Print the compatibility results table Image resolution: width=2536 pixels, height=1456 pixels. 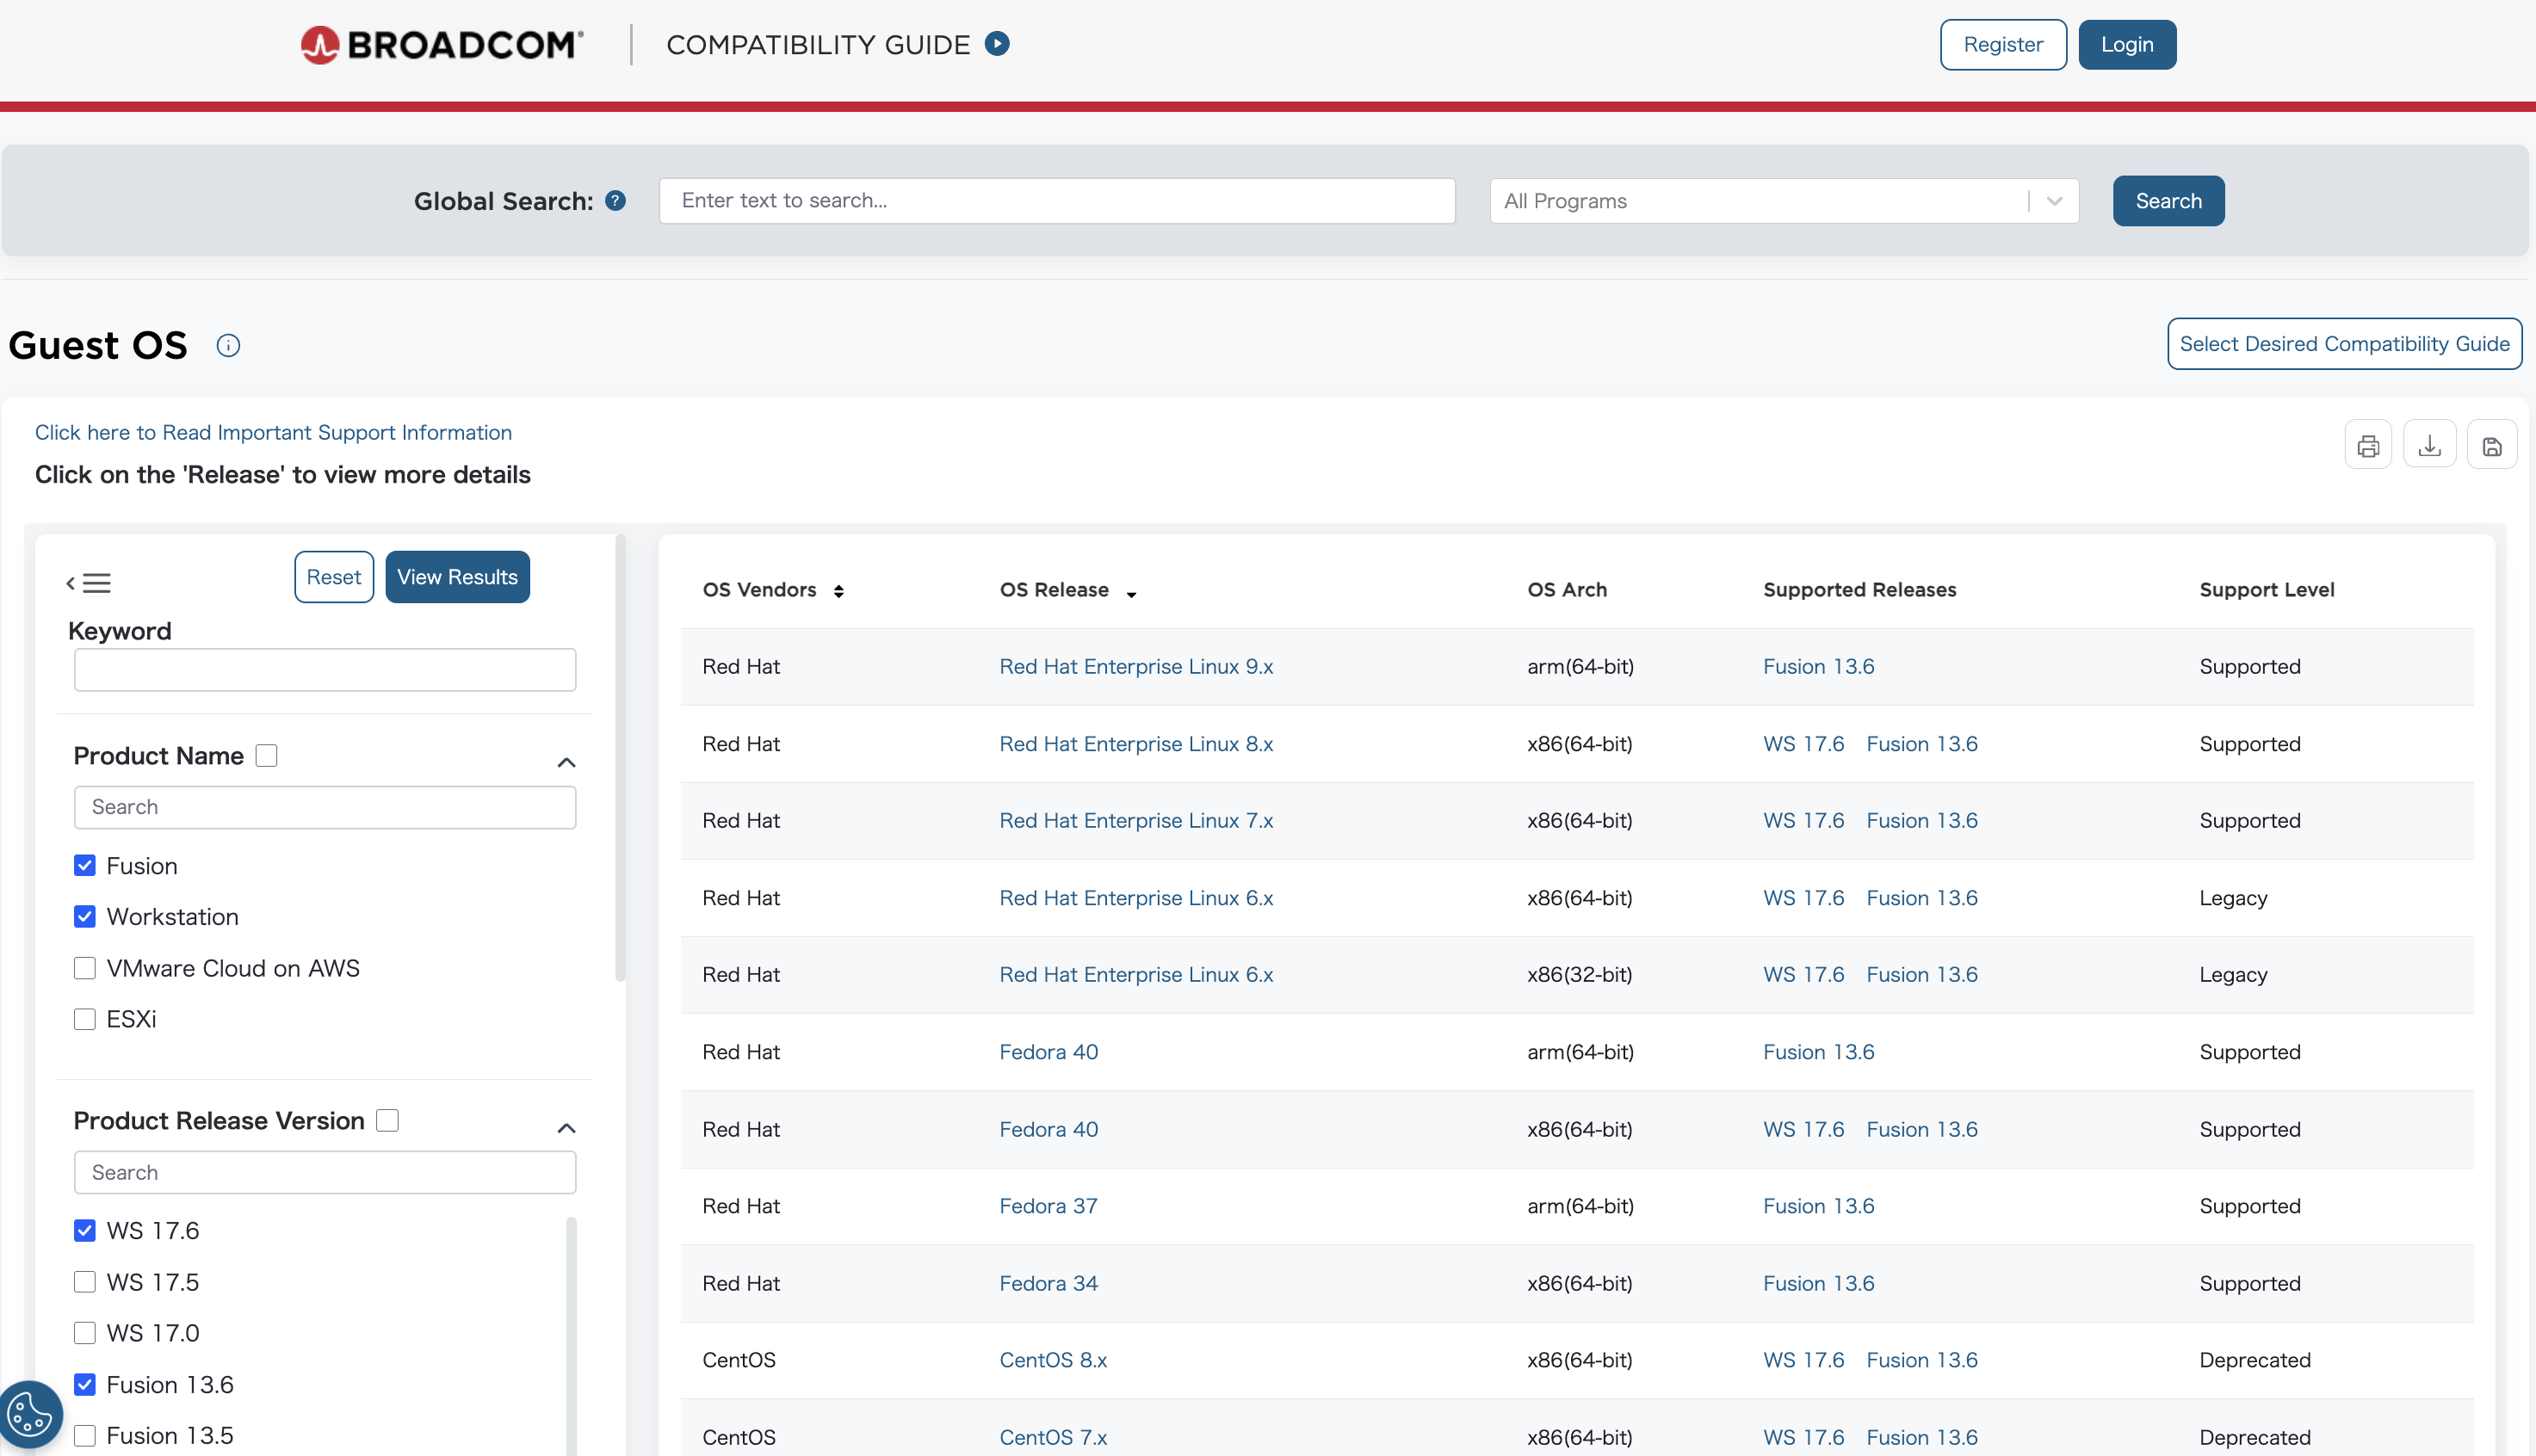(x=2368, y=444)
